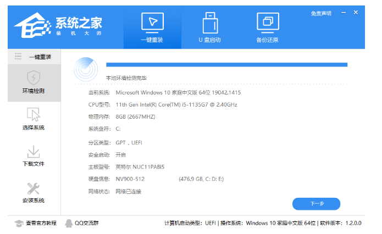The image size is (382, 234).
Task: Select the 系统盘符 C: value
Action: click(118, 129)
